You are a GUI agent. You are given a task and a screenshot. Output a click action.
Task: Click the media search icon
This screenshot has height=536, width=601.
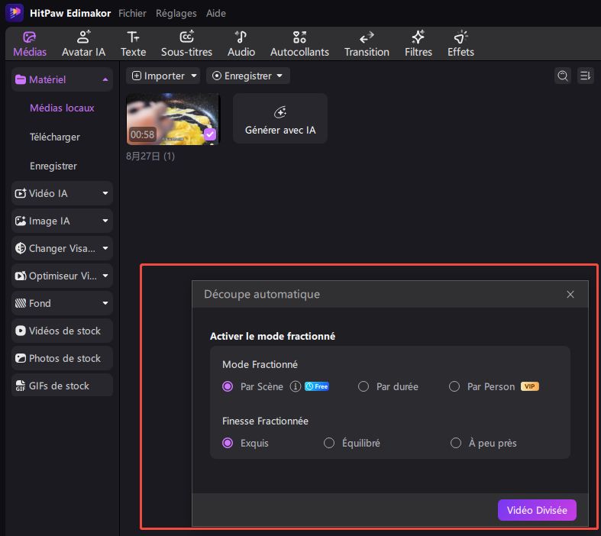[x=562, y=76]
